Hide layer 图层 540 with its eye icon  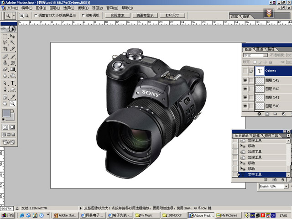coord(245,106)
